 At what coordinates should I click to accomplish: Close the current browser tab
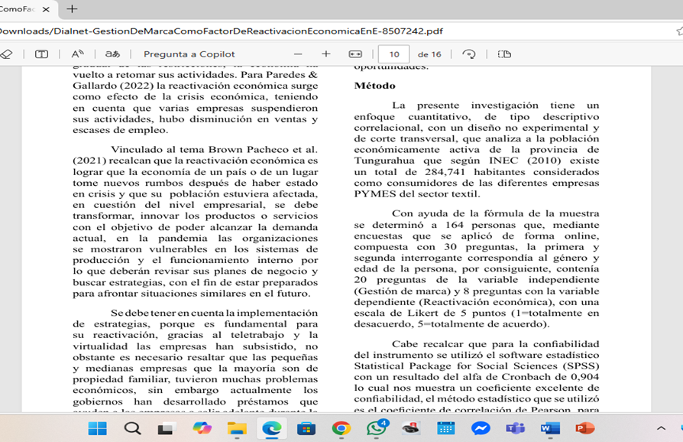pyautogui.click(x=46, y=8)
